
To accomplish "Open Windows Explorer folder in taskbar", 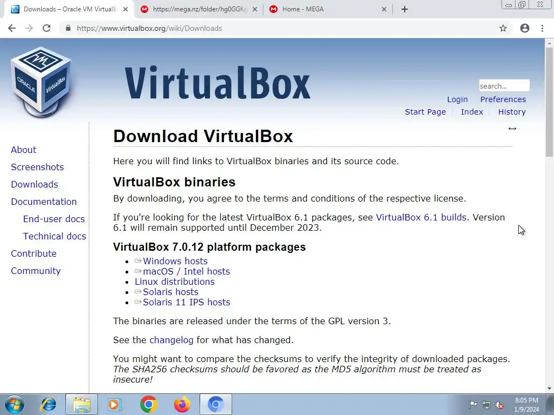I will pos(82,404).
